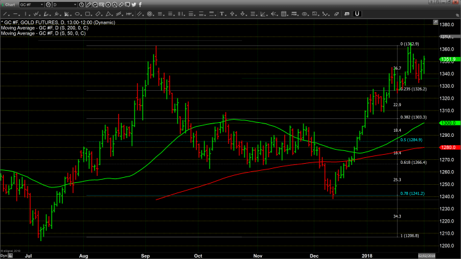Click the 0.5 (1284.9) Fibonacci label
Image resolution: width=461 pixels, height=259 pixels.
[x=411, y=140]
